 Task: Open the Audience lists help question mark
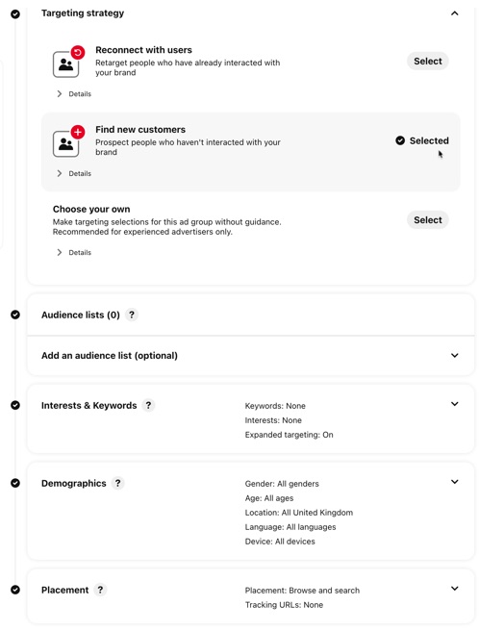pos(132,315)
